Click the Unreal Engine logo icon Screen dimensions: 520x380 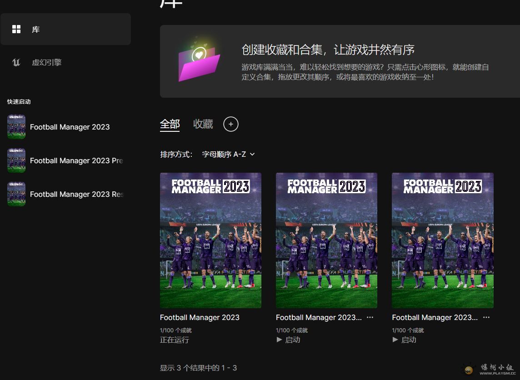[x=16, y=62]
